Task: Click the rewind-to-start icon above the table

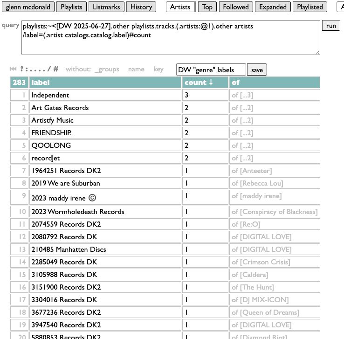Action: tap(13, 69)
